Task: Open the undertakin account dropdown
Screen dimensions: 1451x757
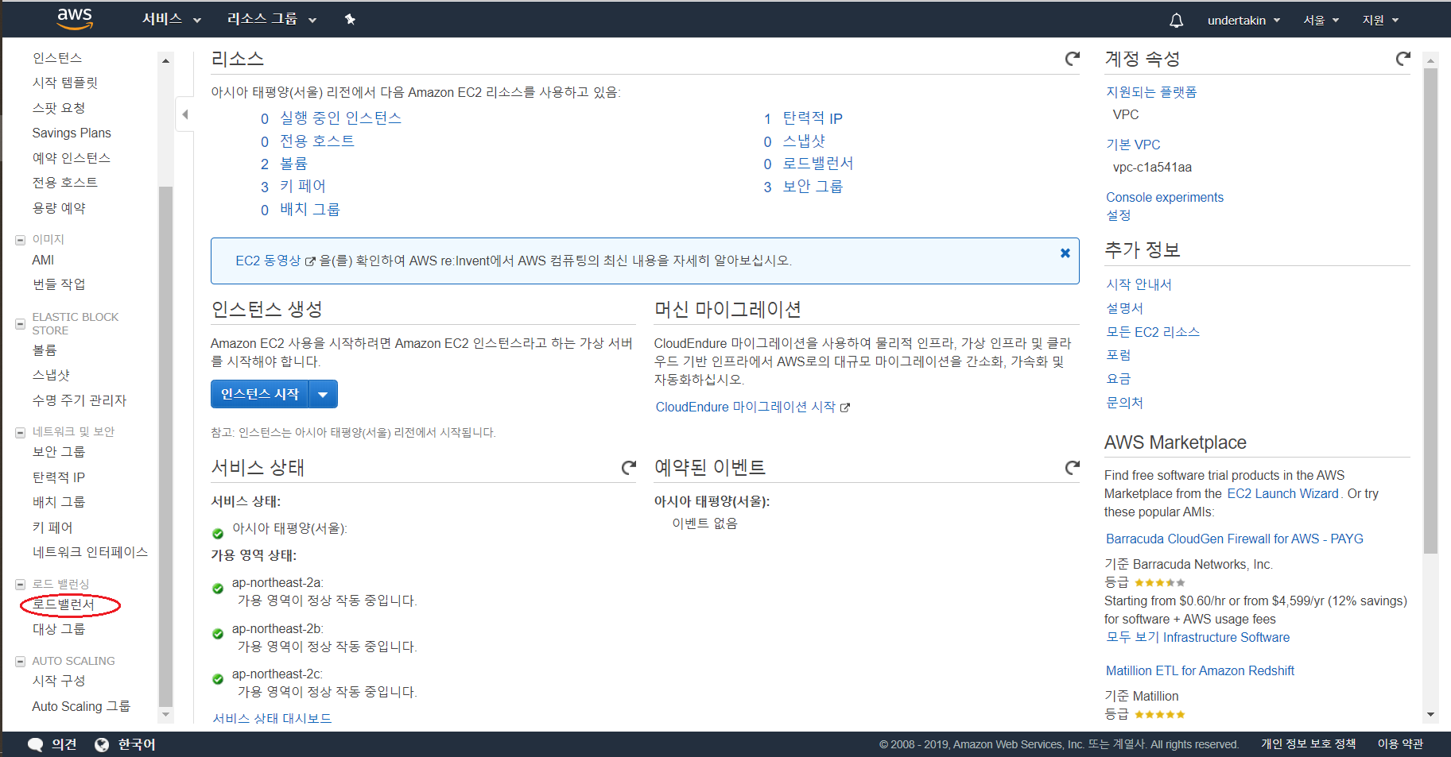Action: click(1243, 20)
